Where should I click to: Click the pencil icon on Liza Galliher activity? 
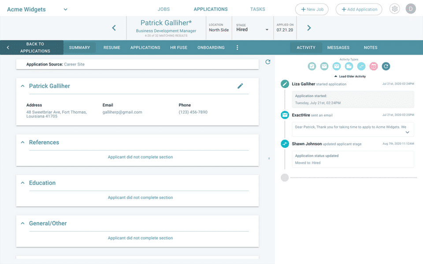[x=285, y=84]
